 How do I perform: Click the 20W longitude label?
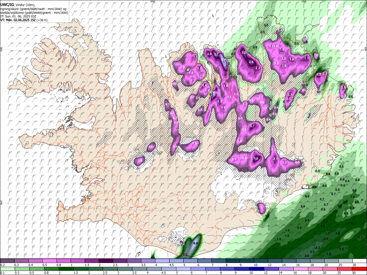pyautogui.click(x=153, y=1)
